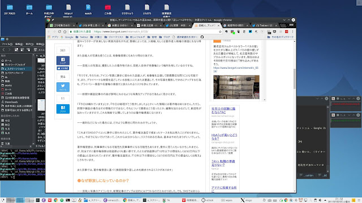Click the 見る button in share panel
The width and height of the screenshot is (362, 203).
click(63, 77)
